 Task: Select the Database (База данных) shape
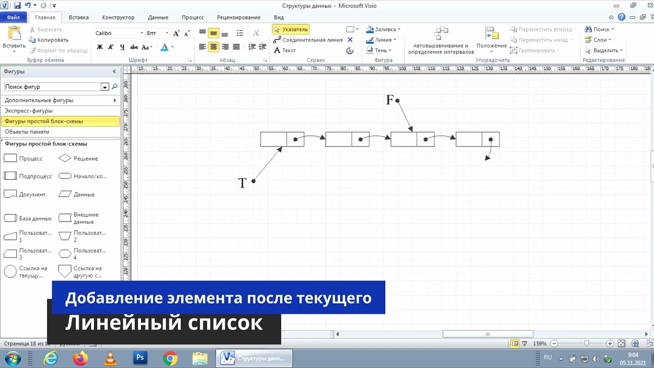pos(28,218)
